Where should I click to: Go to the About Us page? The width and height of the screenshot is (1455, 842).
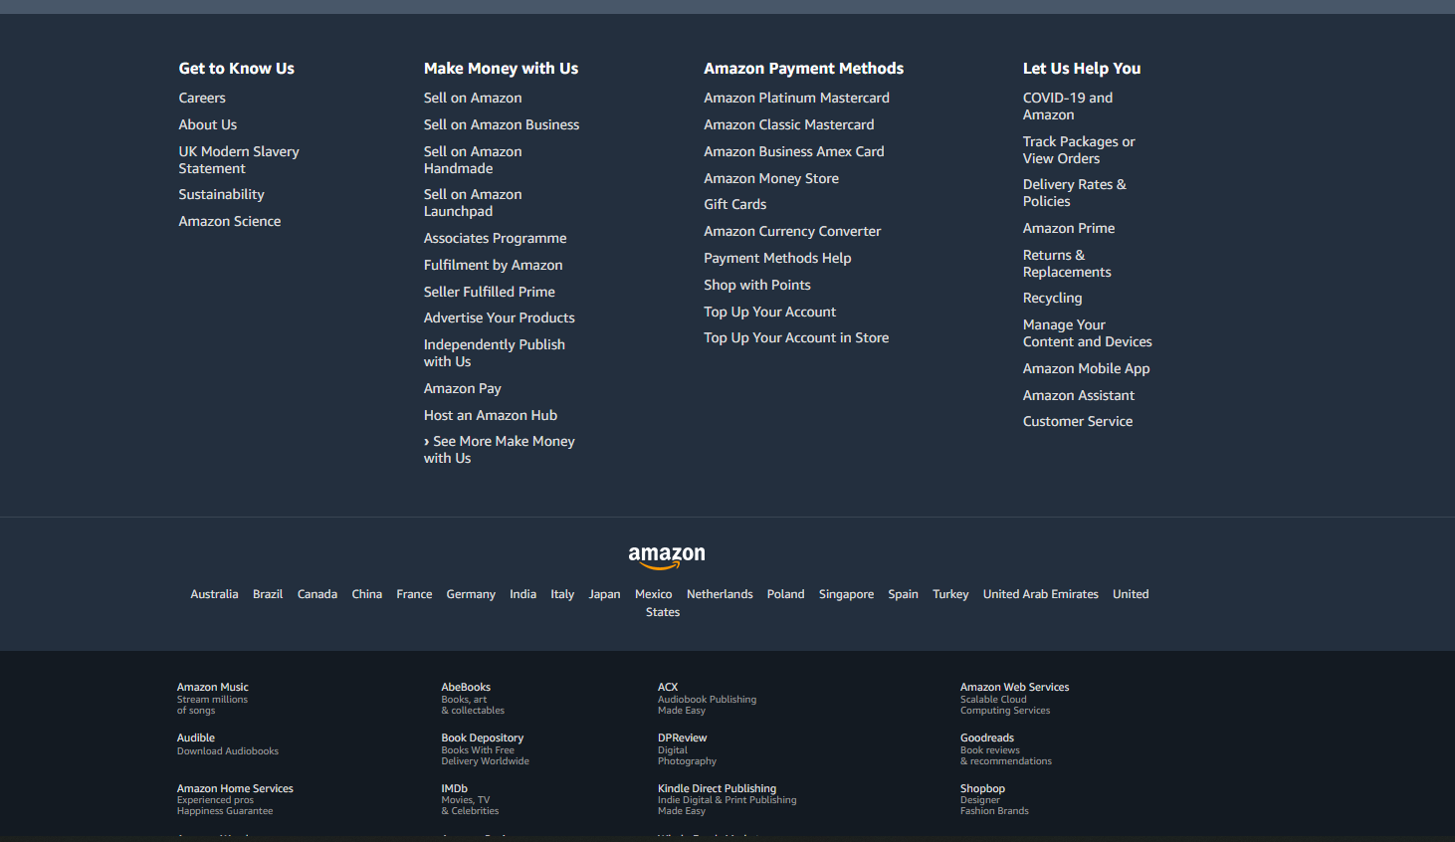[x=208, y=124]
